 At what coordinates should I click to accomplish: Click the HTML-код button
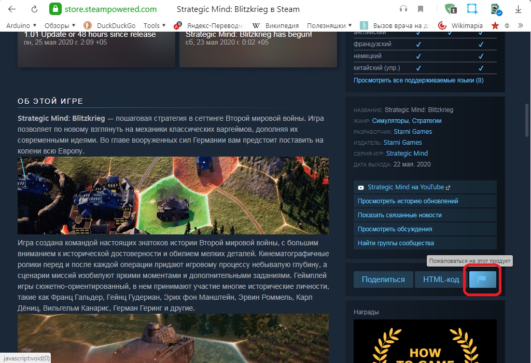[x=441, y=280]
